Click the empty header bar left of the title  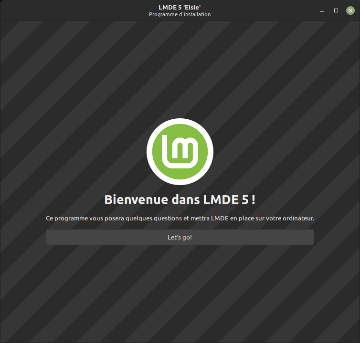[x=72, y=10]
